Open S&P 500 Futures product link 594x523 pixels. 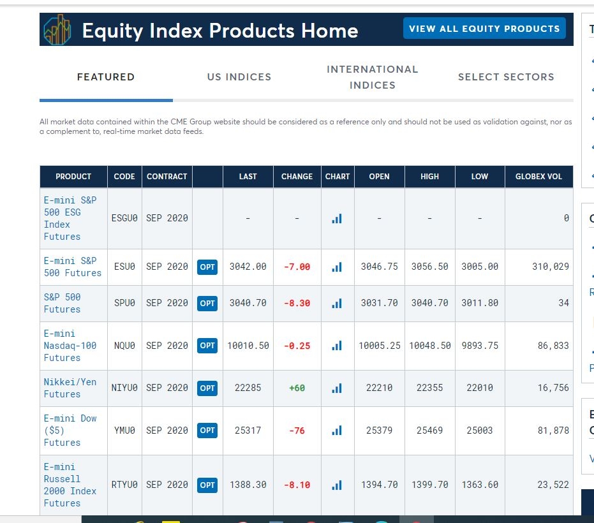tap(62, 304)
